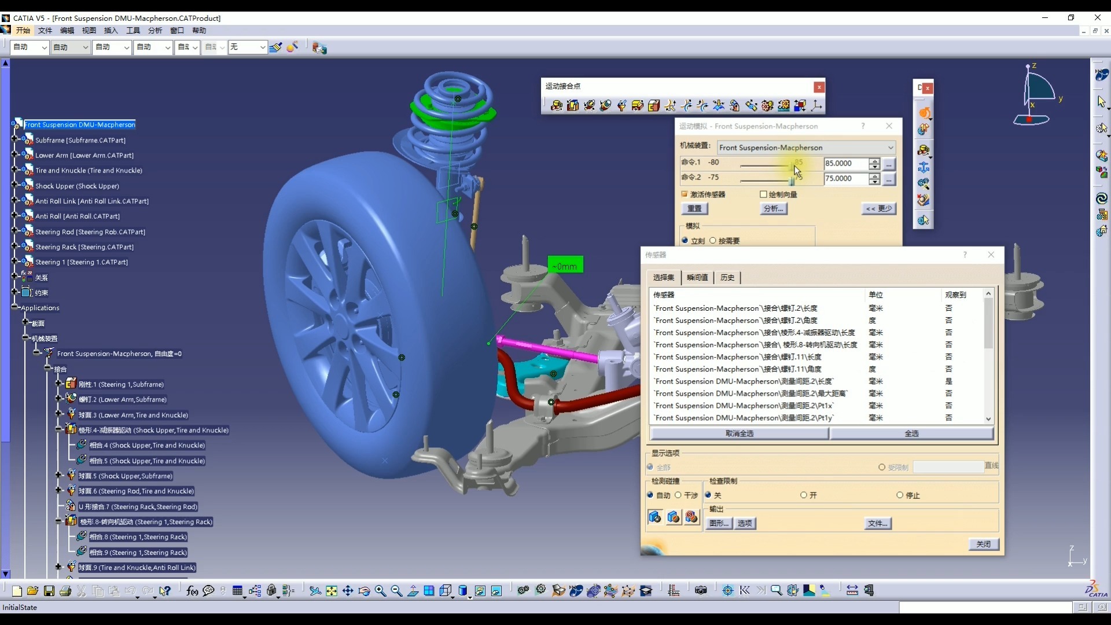Click the Pan icon in view toolbar
The width and height of the screenshot is (1111, 625).
click(x=348, y=591)
